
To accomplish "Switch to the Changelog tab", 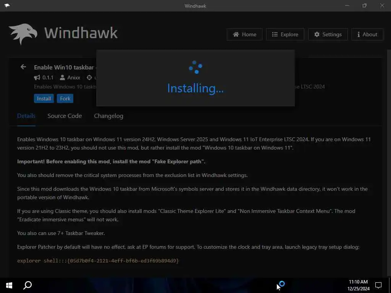I will (x=108, y=116).
